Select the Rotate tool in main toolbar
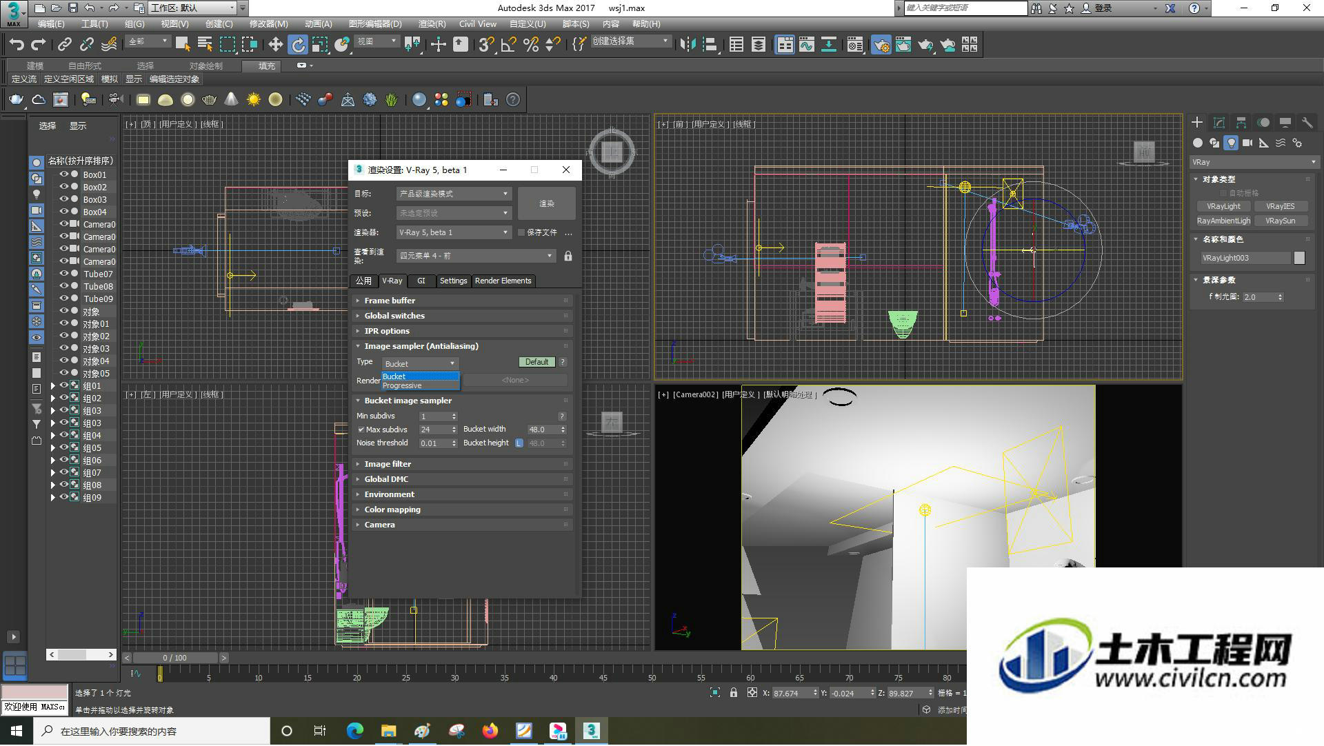The height and width of the screenshot is (746, 1324). point(297,45)
